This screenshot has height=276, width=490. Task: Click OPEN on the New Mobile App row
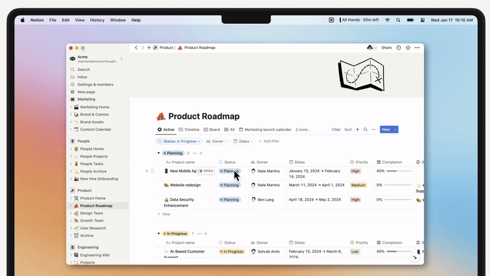tap(206, 171)
